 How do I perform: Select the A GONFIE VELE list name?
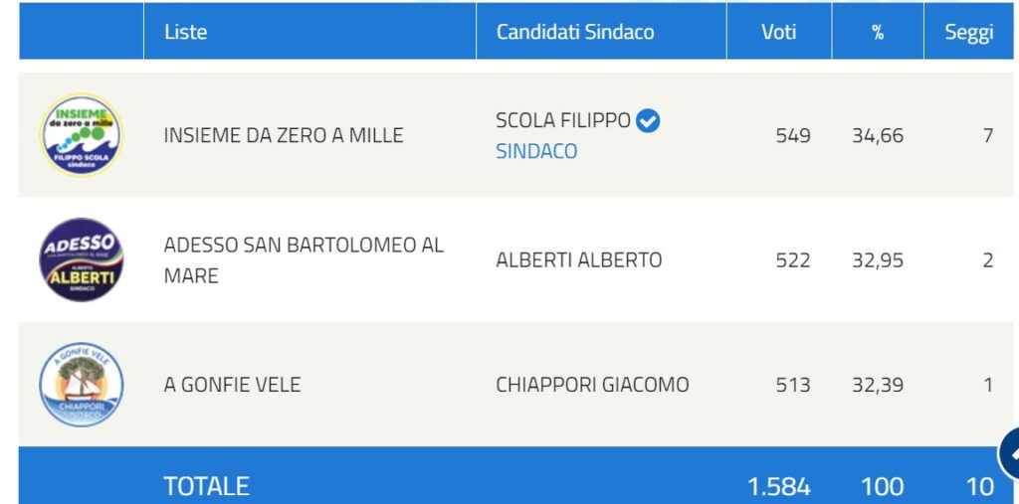(232, 385)
